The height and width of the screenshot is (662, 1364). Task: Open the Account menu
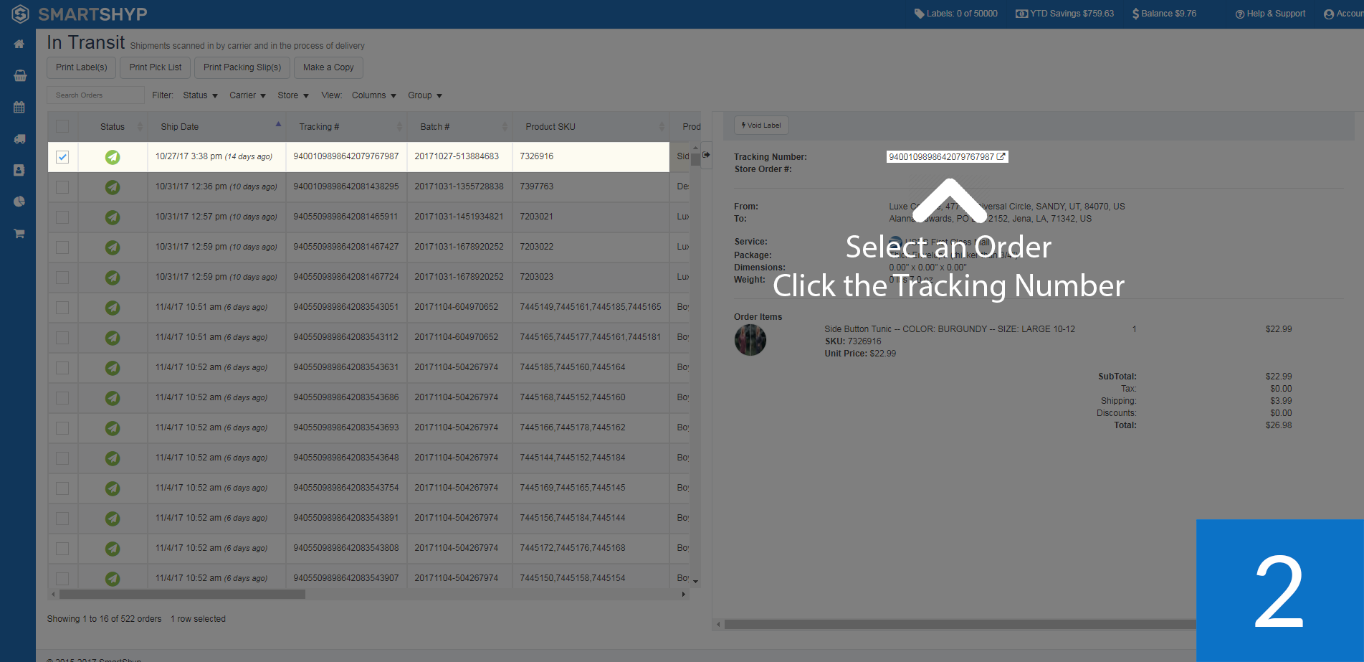pyautogui.click(x=1343, y=14)
